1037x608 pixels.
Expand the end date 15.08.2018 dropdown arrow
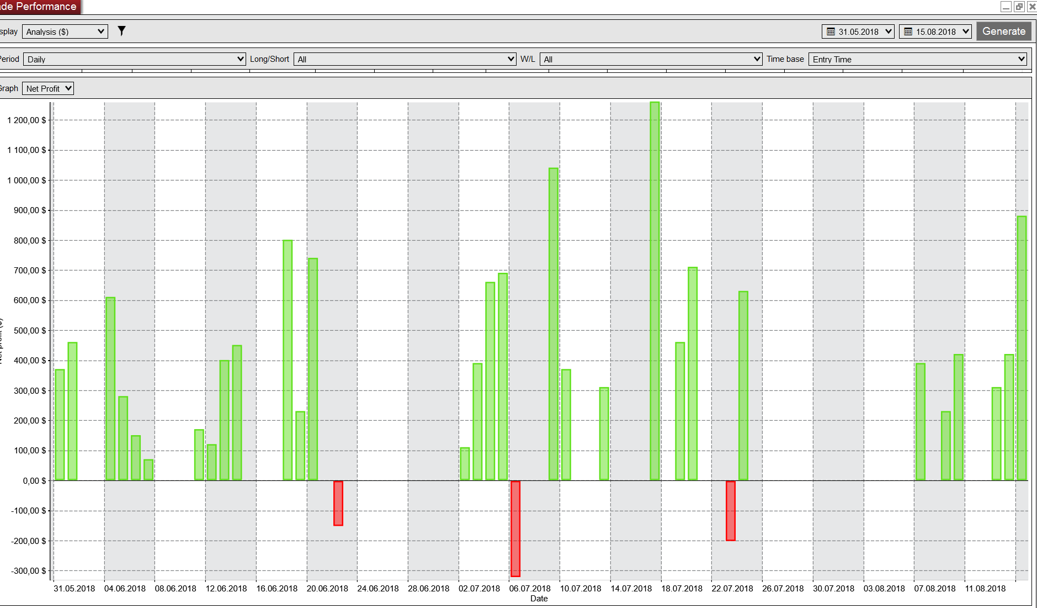[x=965, y=31]
